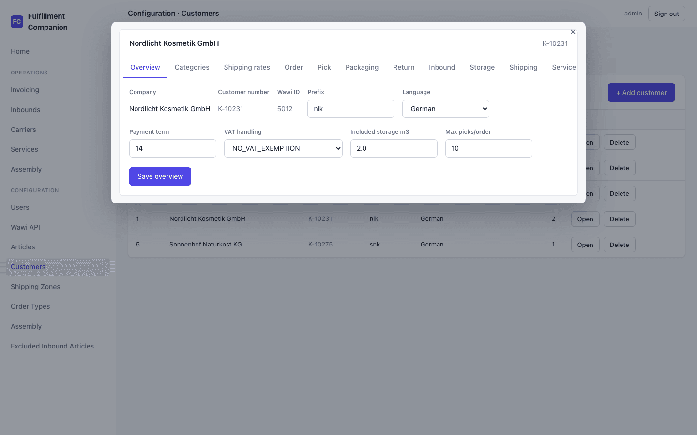
Task: Go to the Storage tab
Action: point(482,67)
